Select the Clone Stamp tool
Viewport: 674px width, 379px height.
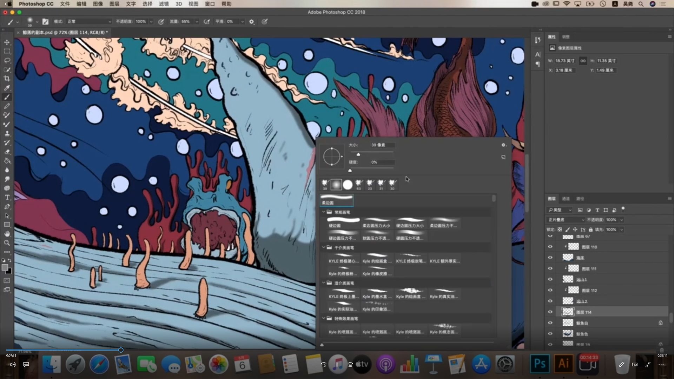click(x=7, y=133)
